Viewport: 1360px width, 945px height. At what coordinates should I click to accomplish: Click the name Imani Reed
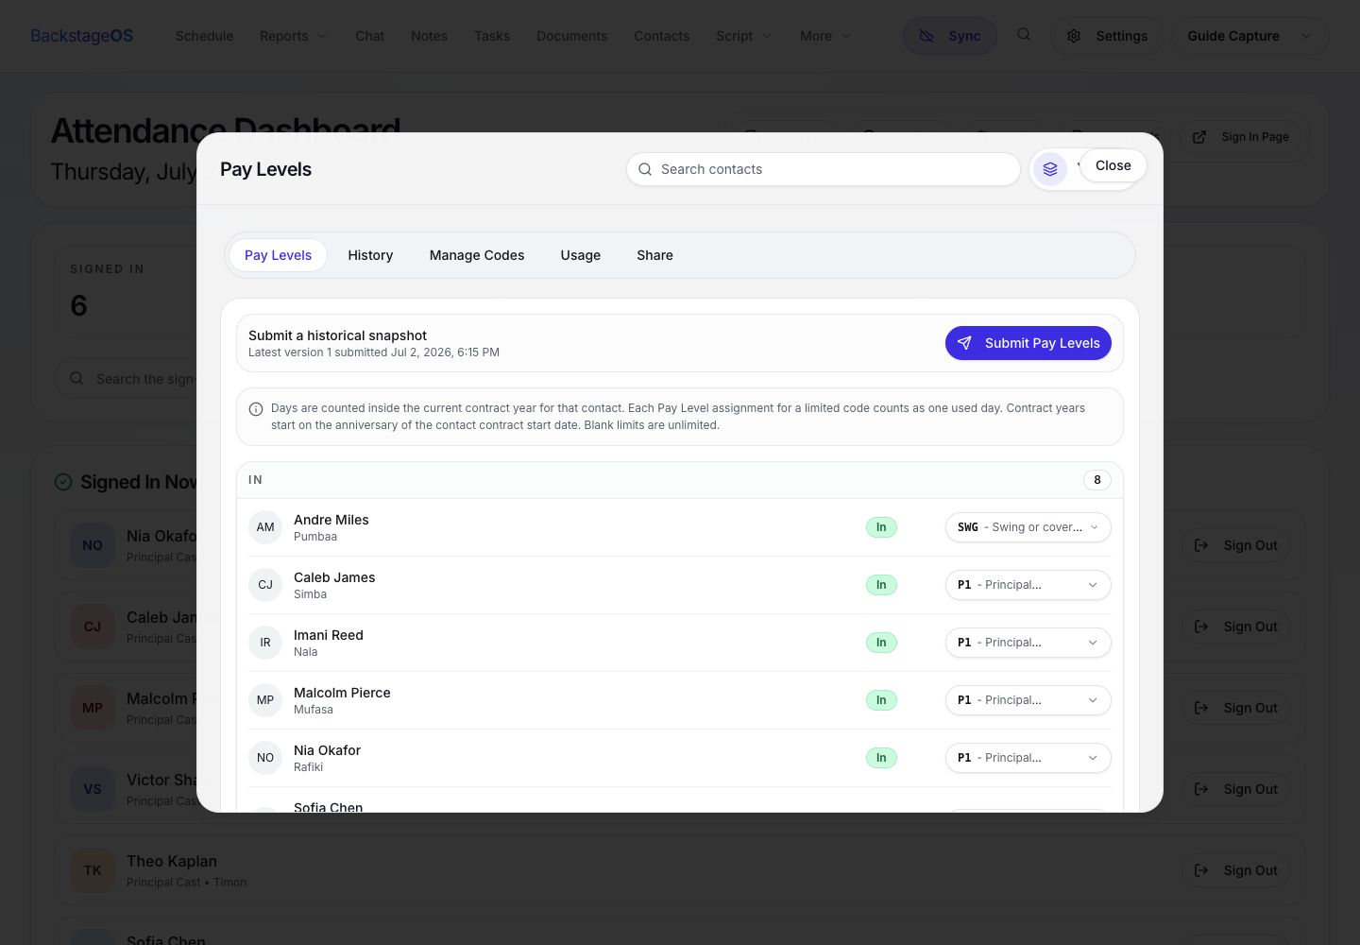pyautogui.click(x=329, y=635)
